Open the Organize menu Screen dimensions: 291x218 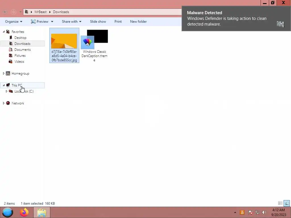tap(14, 22)
